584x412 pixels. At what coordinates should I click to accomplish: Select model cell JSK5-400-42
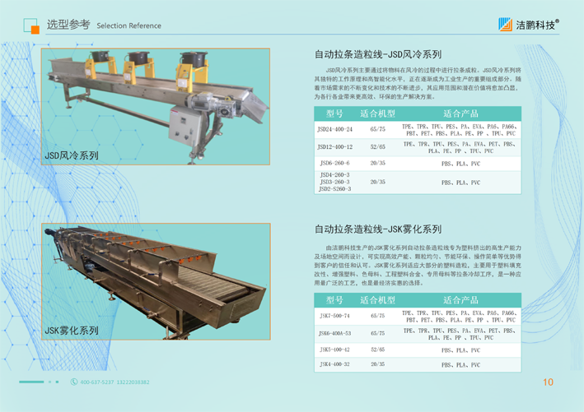(334, 350)
